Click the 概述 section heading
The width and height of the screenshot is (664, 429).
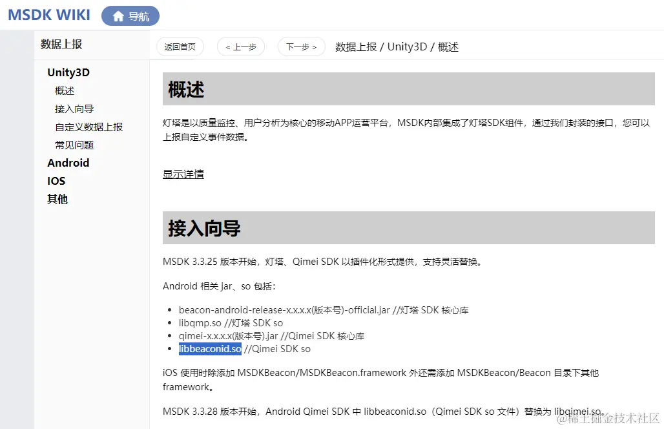[x=409, y=89]
